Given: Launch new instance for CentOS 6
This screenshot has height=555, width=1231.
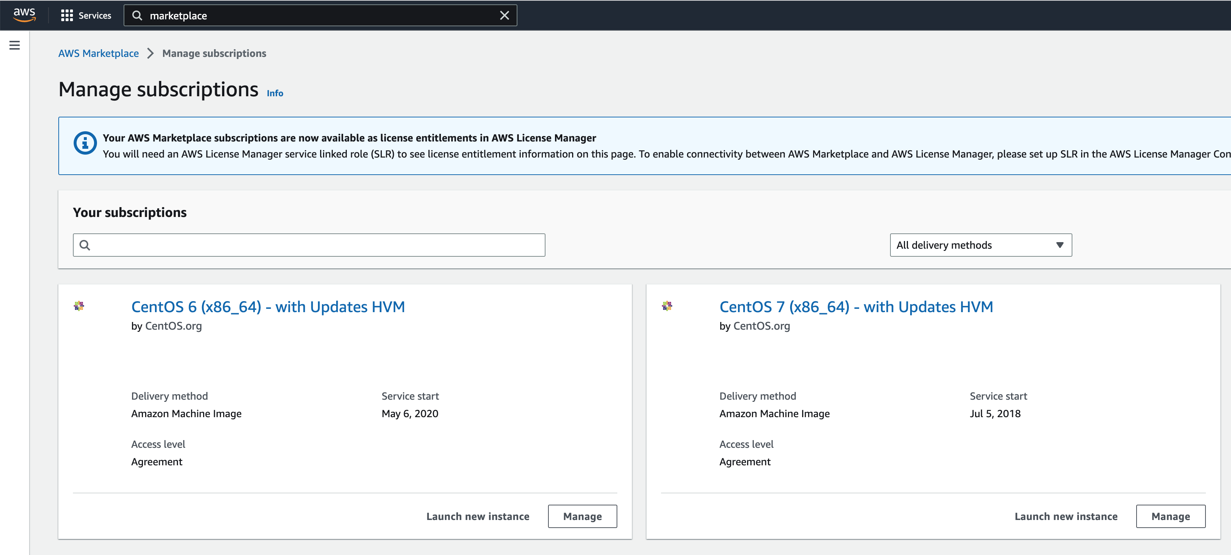Looking at the screenshot, I should click(x=478, y=516).
